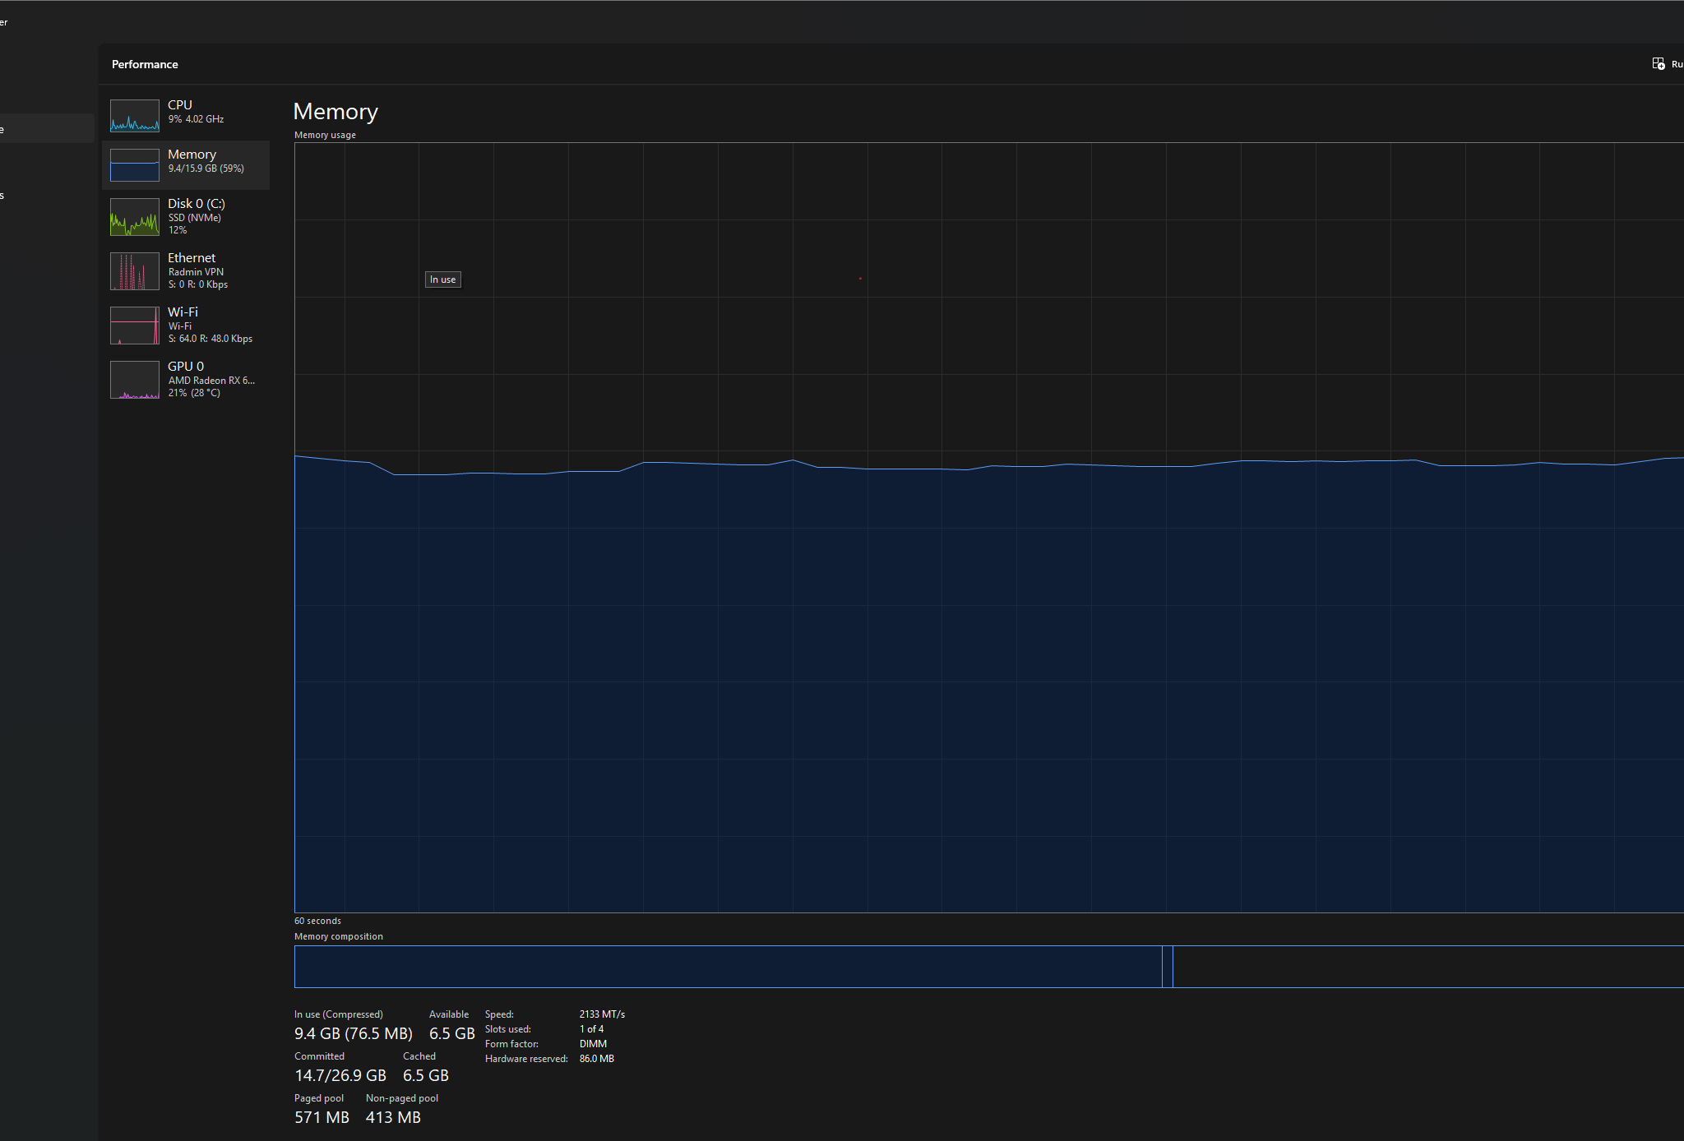Click the Radmin VPN subtitle
1684x1141 pixels.
pyautogui.click(x=196, y=272)
